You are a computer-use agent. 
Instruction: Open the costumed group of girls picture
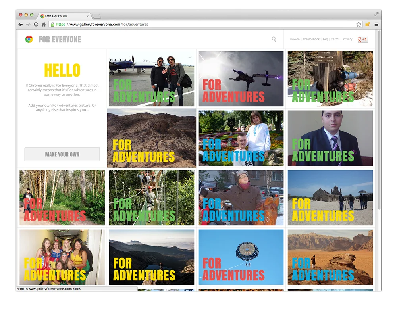pos(62,257)
